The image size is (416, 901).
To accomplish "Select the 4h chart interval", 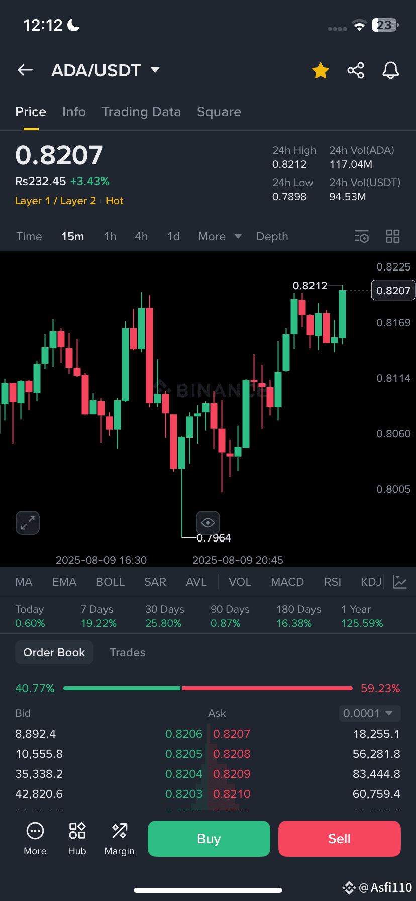I will pos(141,236).
